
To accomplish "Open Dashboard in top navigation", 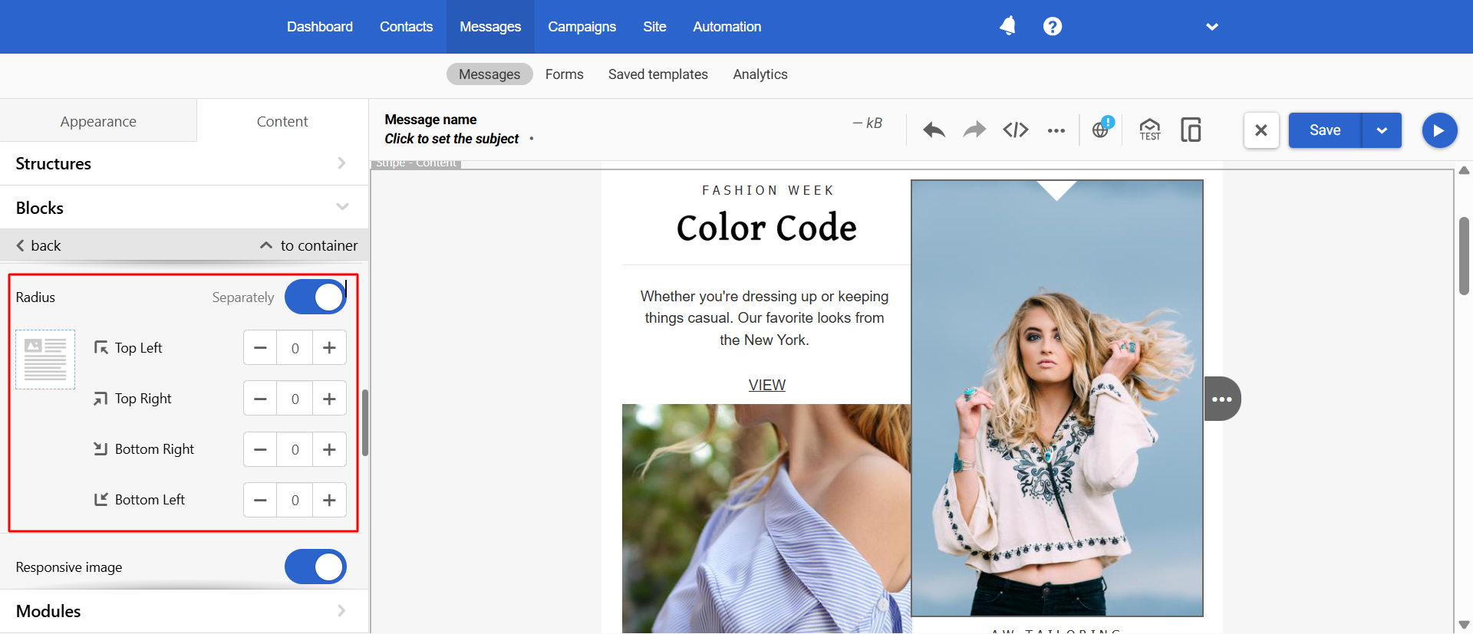I will coord(320,27).
